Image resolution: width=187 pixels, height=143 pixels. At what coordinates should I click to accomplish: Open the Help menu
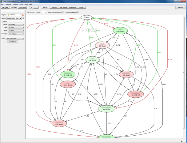pyautogui.click(x=31, y=4)
